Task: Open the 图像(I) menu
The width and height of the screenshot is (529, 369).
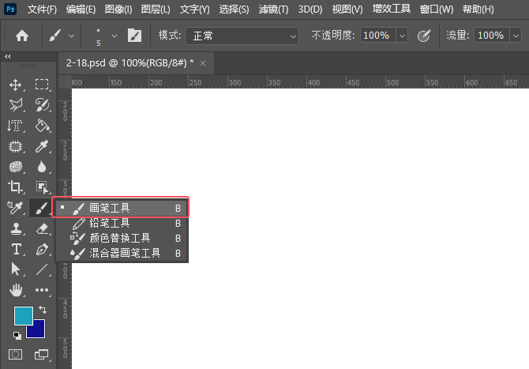Action: 118,9
